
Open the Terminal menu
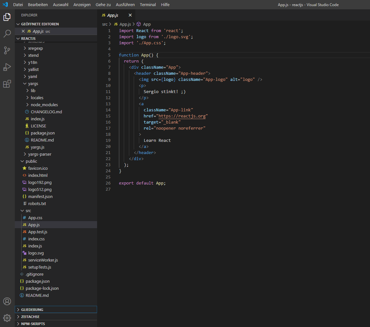[x=148, y=4]
